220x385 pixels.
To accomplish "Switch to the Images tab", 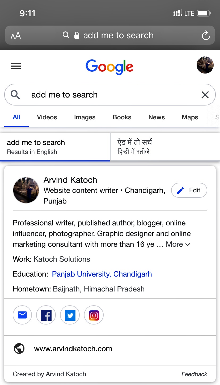I will click(84, 117).
